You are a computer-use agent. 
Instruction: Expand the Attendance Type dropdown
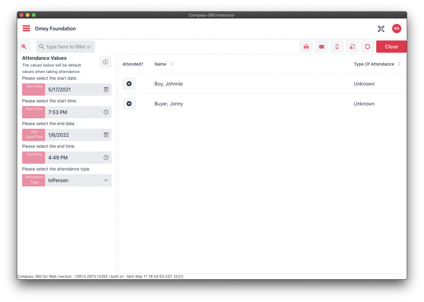point(106,180)
